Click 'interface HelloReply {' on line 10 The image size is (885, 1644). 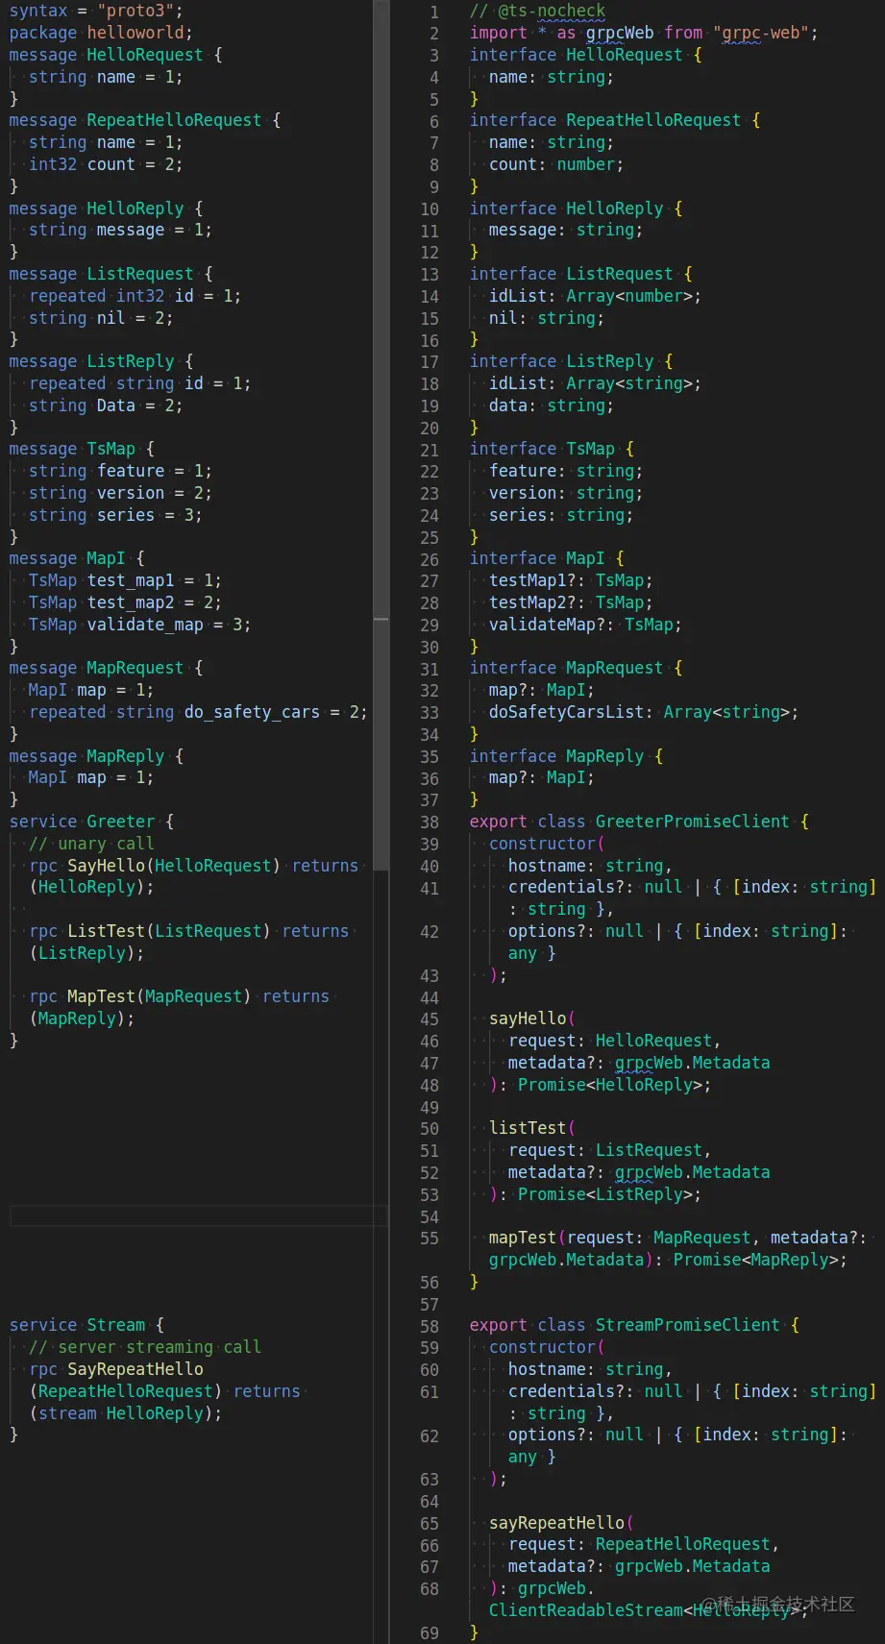click(577, 209)
